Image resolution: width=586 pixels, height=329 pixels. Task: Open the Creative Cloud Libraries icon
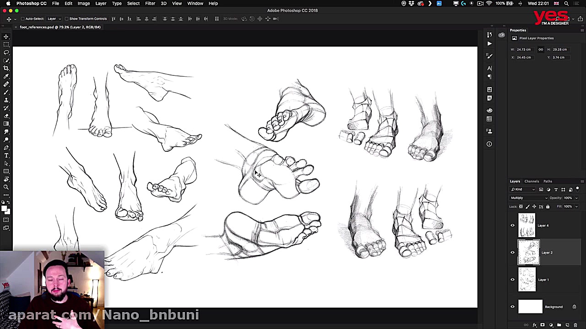point(502,35)
